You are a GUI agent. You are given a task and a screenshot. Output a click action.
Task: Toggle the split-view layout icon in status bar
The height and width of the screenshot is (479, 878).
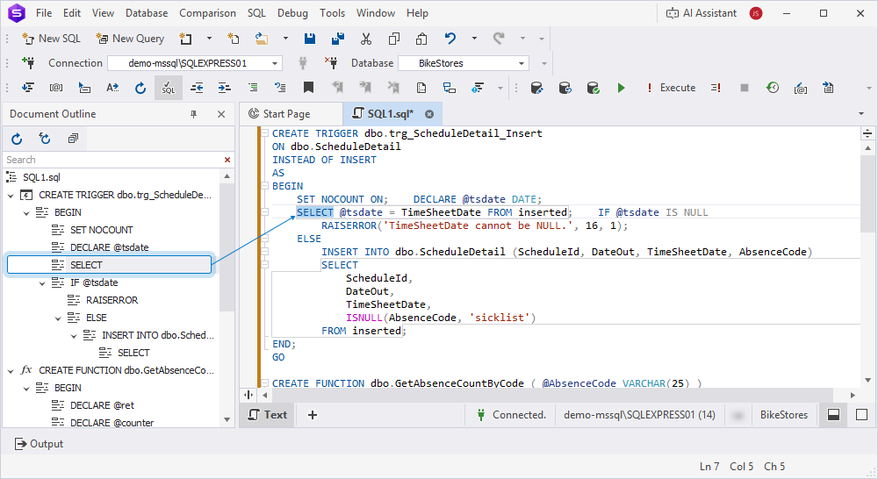click(834, 415)
